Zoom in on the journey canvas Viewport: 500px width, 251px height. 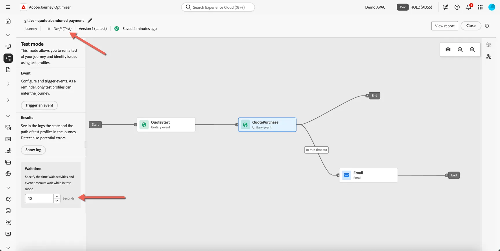tap(472, 49)
